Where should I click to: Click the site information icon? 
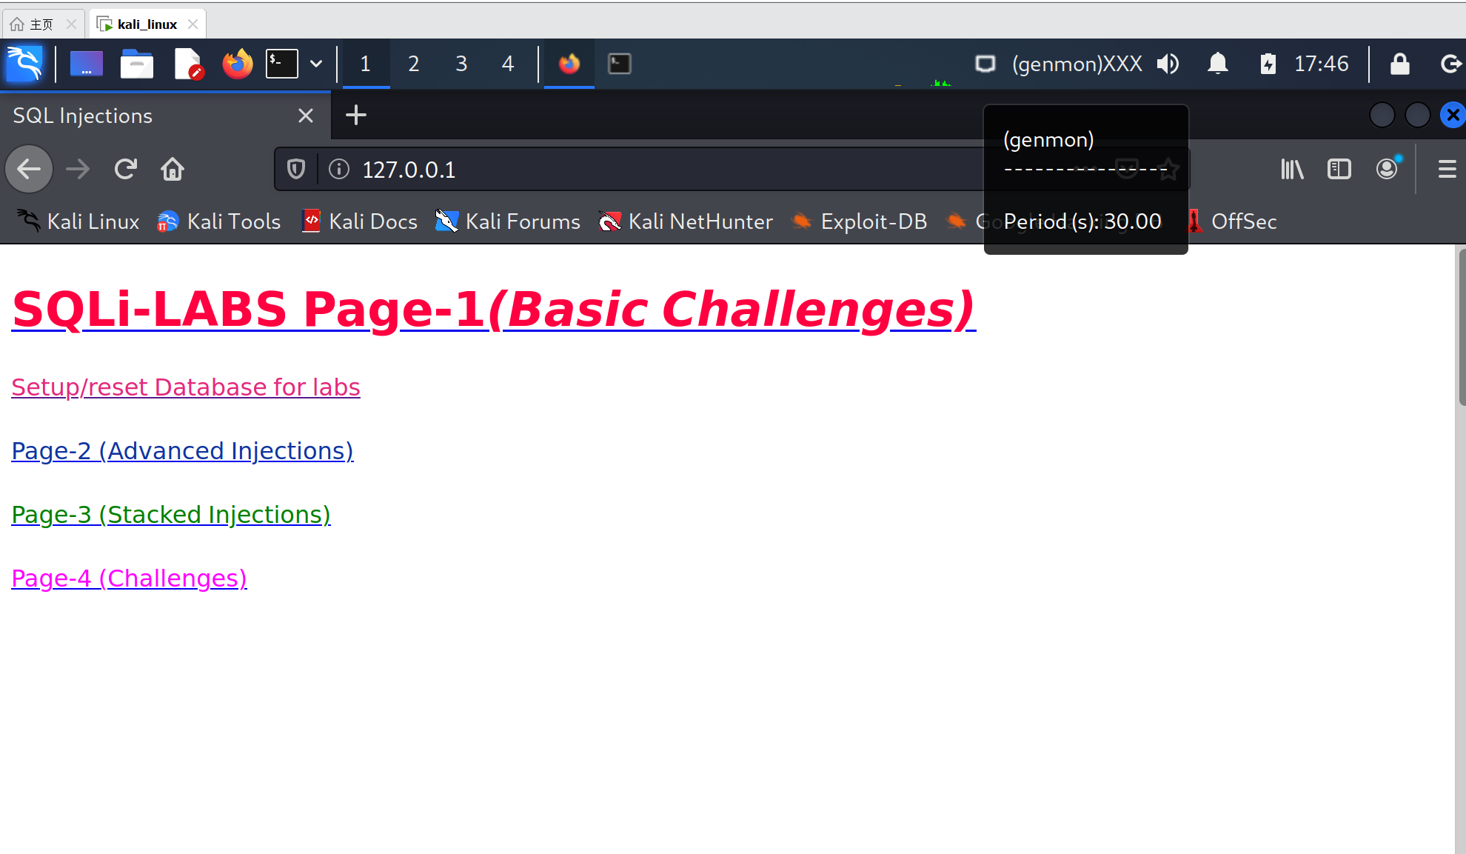click(339, 170)
